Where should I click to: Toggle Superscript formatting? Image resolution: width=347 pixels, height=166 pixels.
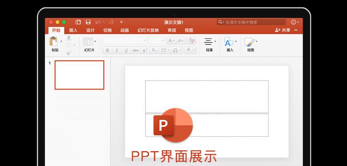click(x=145, y=50)
